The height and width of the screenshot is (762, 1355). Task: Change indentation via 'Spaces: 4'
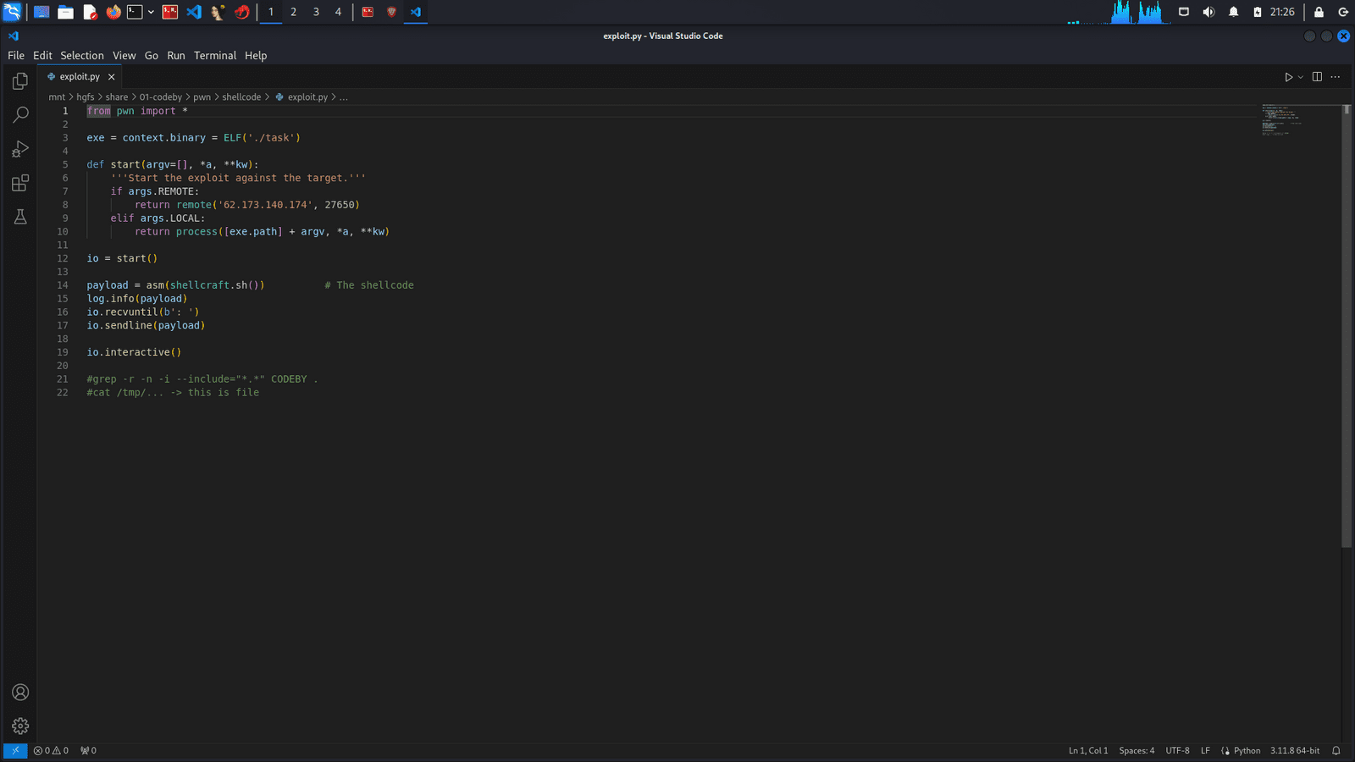1137,751
